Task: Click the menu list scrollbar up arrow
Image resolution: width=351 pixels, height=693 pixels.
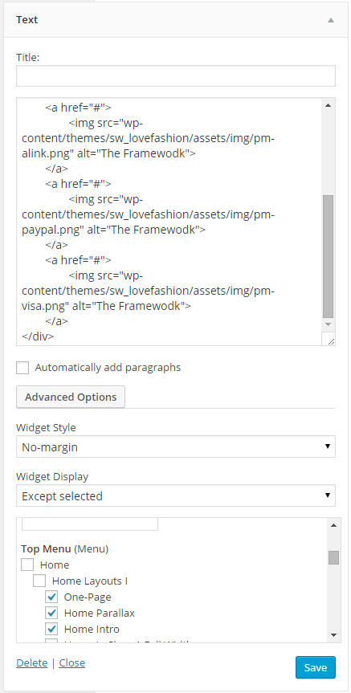Action: tap(334, 525)
